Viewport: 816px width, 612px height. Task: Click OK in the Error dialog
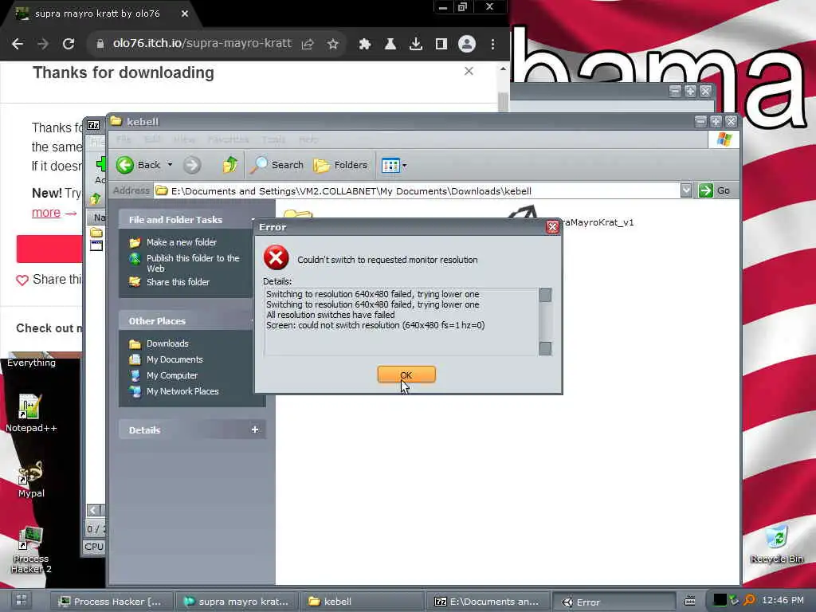click(406, 375)
